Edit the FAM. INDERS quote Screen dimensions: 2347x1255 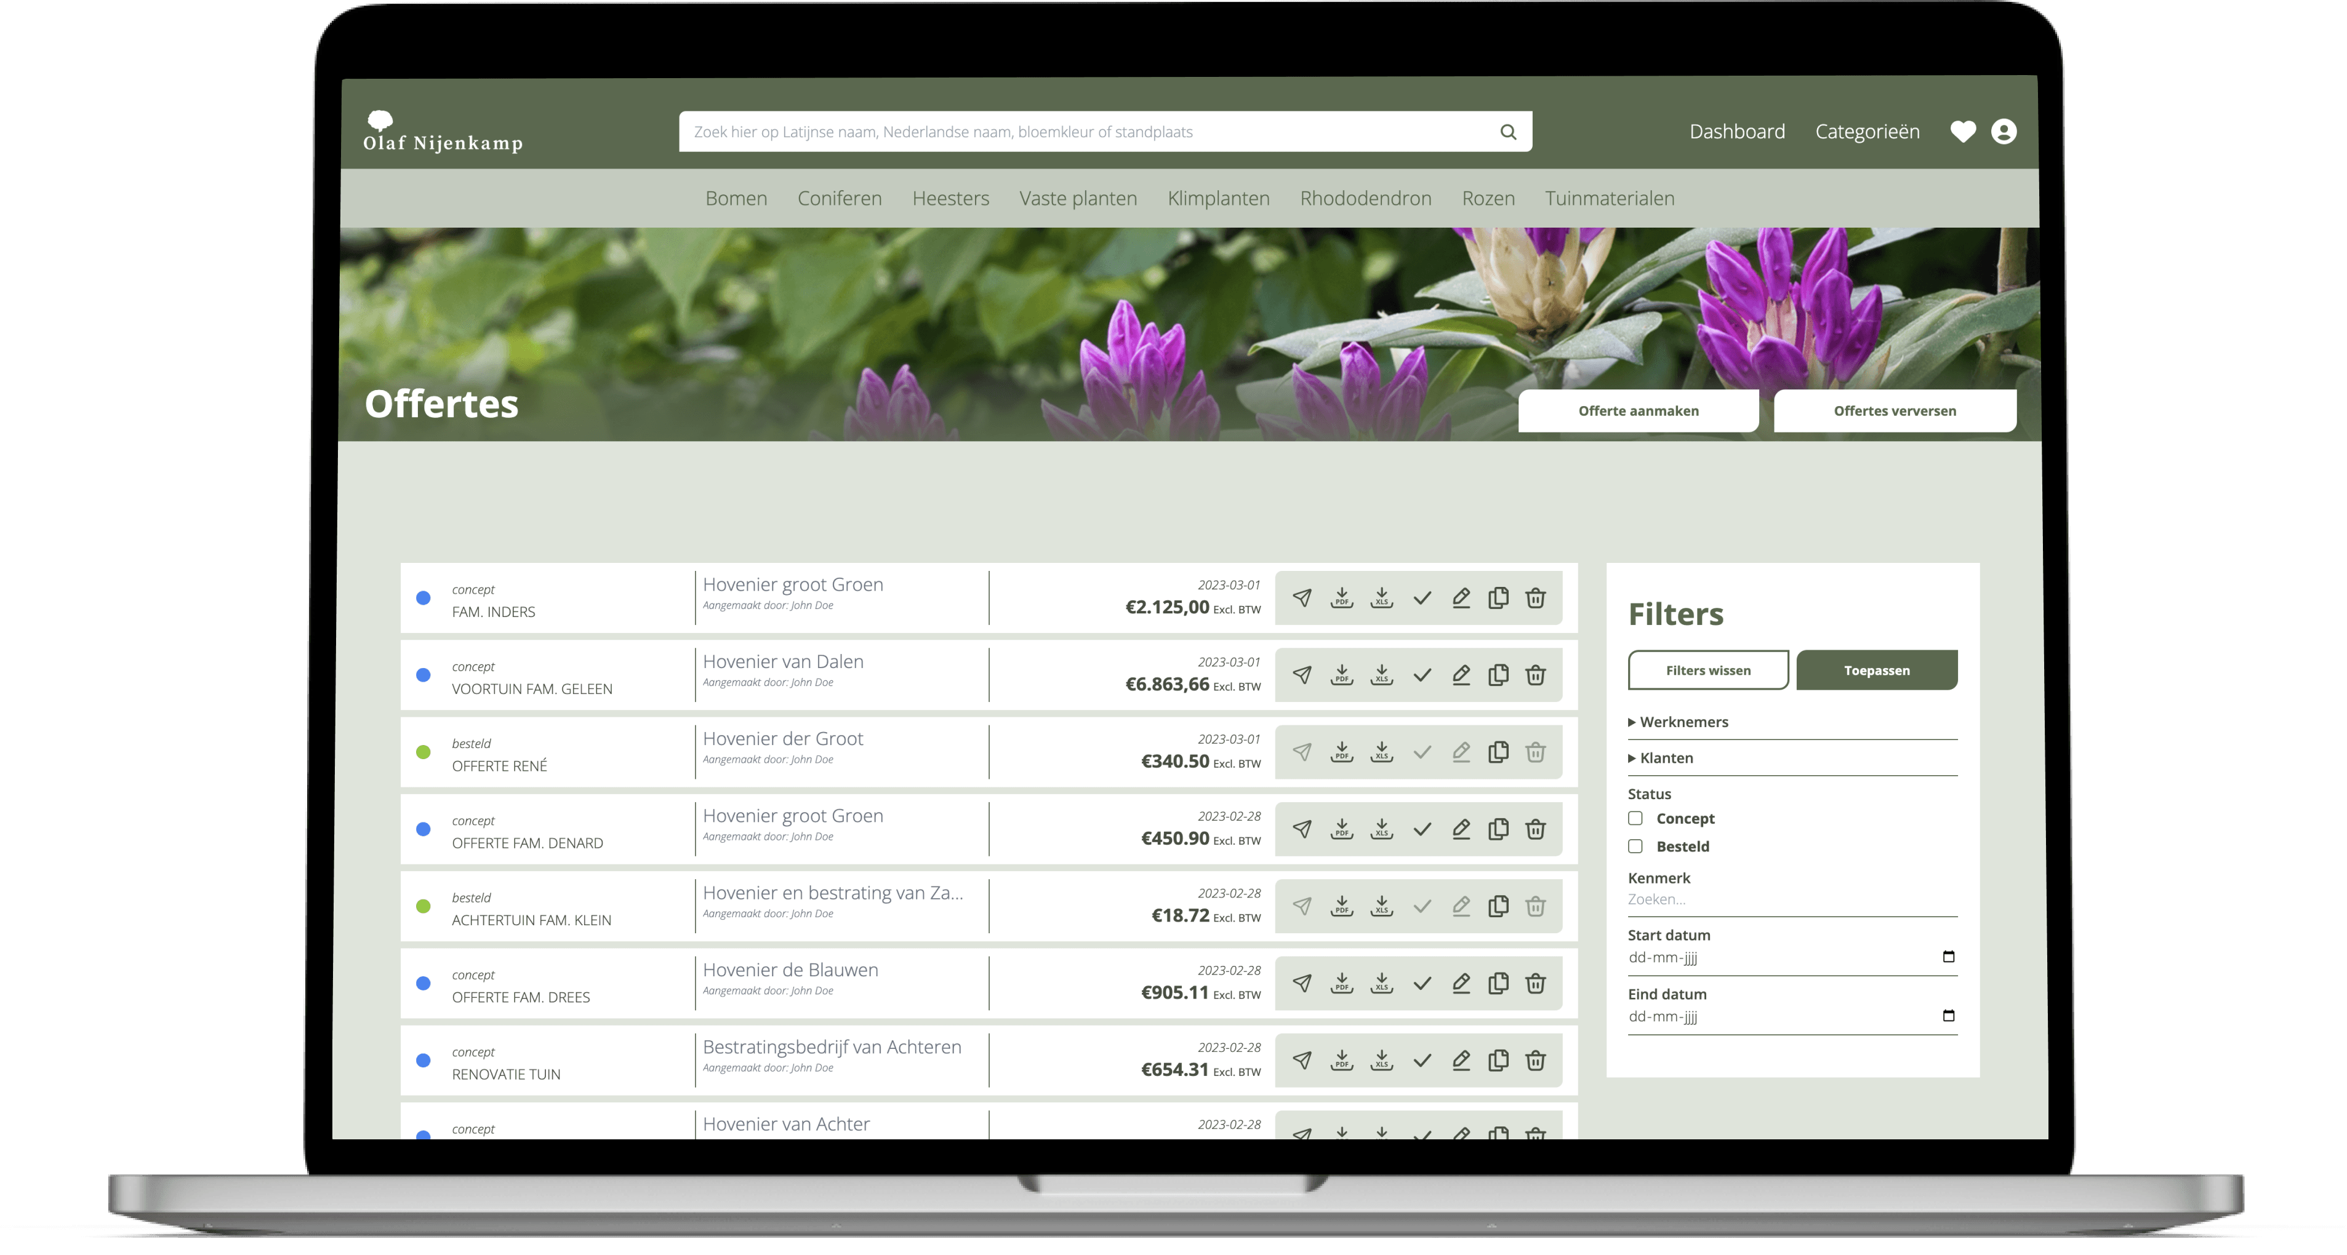tap(1461, 599)
